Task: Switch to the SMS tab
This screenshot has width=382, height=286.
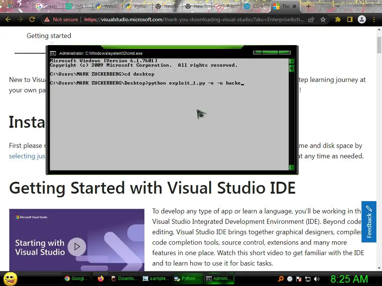Action: tap(78, 6)
